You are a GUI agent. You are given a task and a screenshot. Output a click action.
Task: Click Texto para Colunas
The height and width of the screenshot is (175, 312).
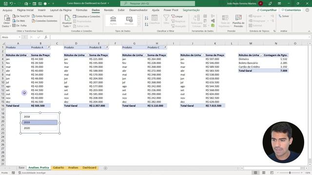[196, 21]
